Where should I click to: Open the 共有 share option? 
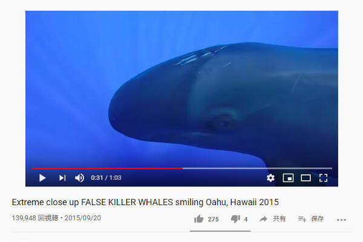(279, 218)
